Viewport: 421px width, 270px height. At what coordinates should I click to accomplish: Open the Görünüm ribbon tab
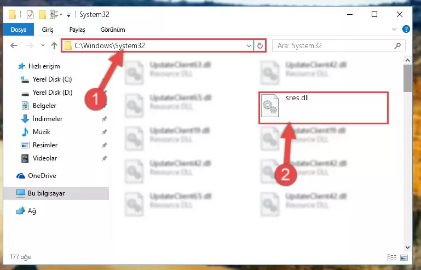click(112, 30)
